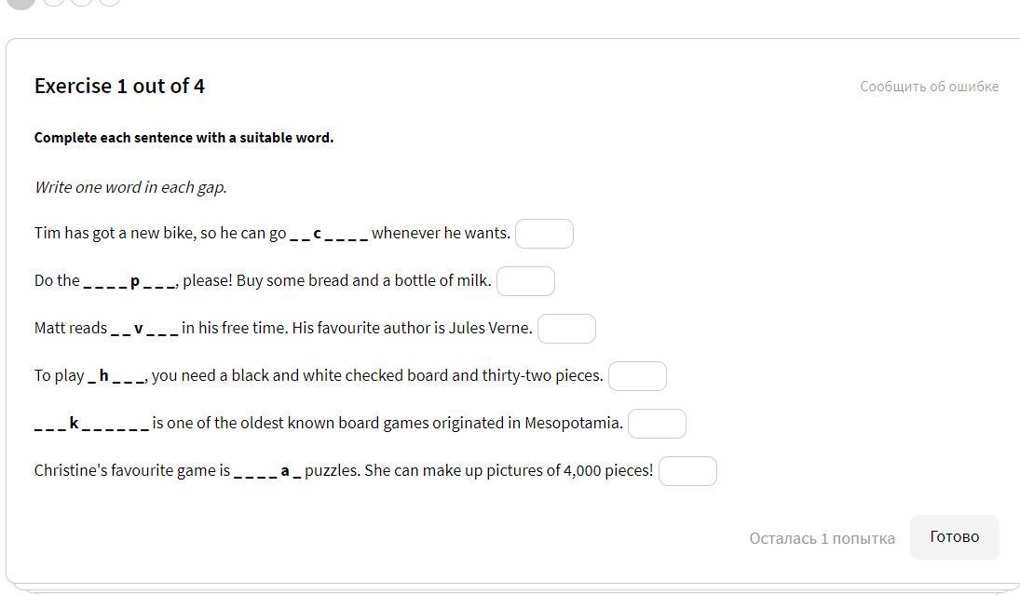The width and height of the screenshot is (1020, 595).
Task: Click the word 'Mesopotamia' in the fifth sentence
Action: pos(572,423)
